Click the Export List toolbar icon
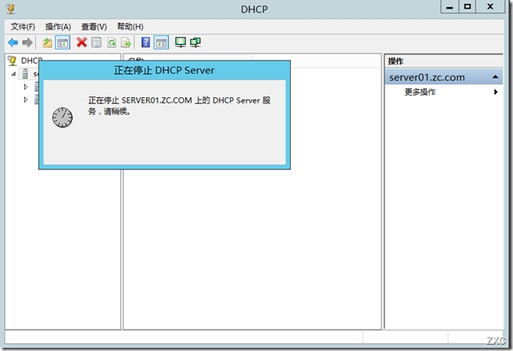The width and height of the screenshot is (513, 351). [126, 42]
